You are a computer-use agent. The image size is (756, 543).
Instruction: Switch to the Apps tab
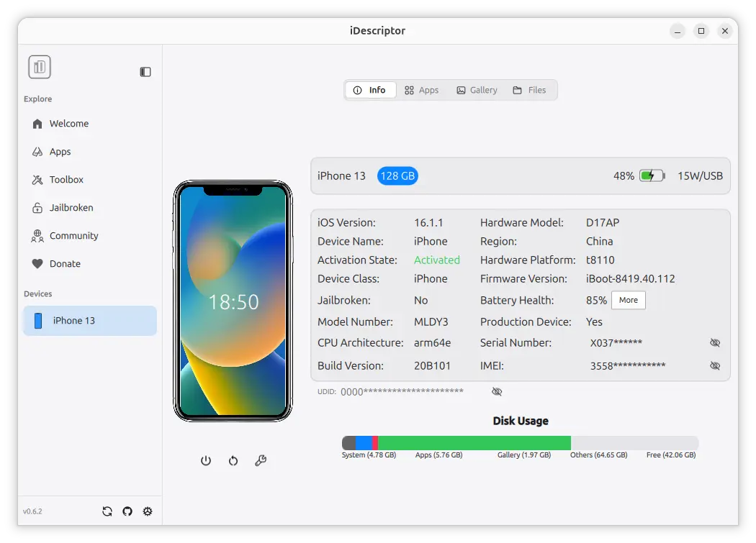click(422, 90)
